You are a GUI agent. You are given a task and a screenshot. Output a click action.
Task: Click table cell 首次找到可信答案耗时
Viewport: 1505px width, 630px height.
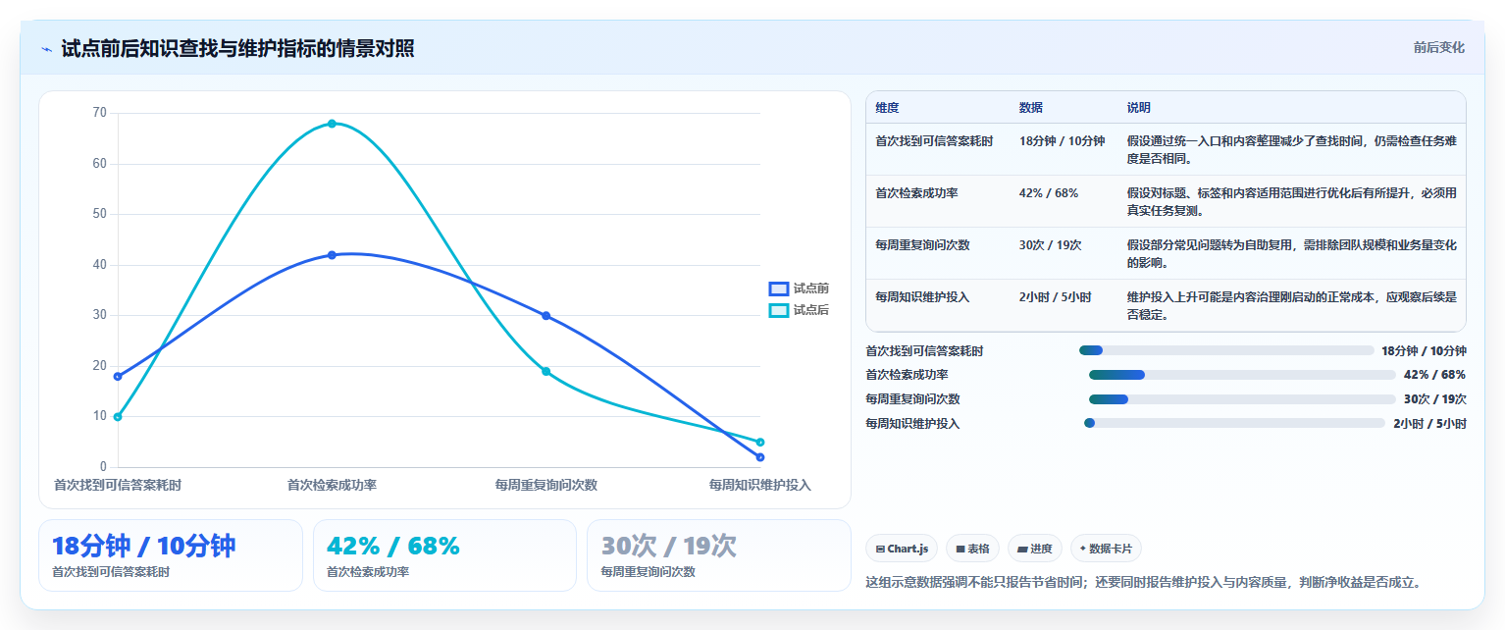[934, 141]
